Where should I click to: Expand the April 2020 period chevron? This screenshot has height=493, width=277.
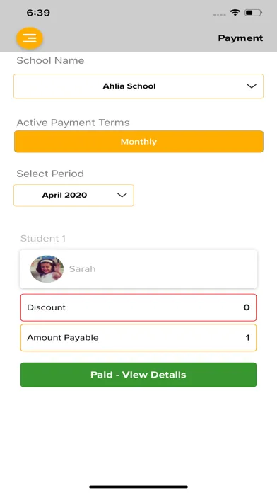pos(122,195)
